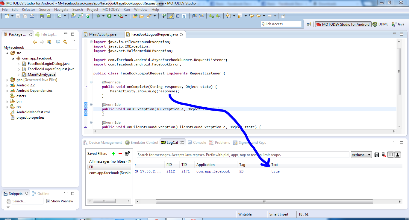Open FaceBookLoginDialog.java in package tree
Screen dimensions: 409x220
pos(49,64)
